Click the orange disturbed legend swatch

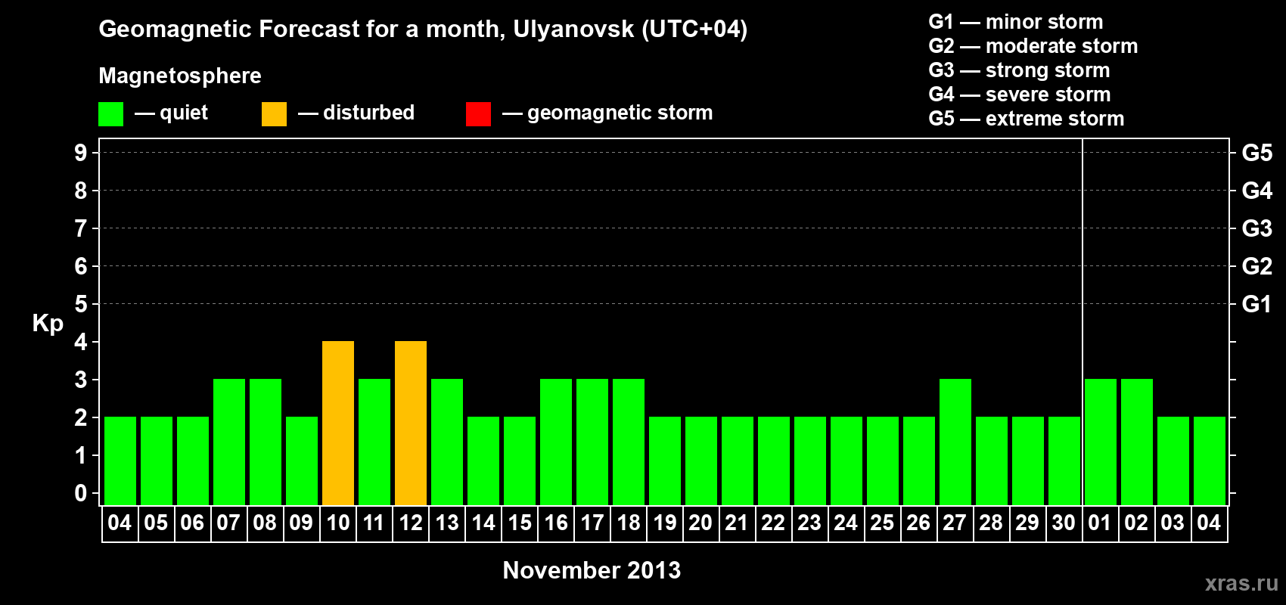[274, 114]
